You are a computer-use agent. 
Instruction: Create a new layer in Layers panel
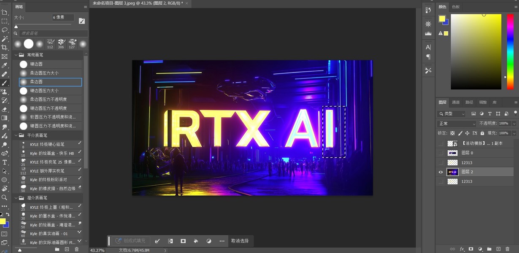498,249
